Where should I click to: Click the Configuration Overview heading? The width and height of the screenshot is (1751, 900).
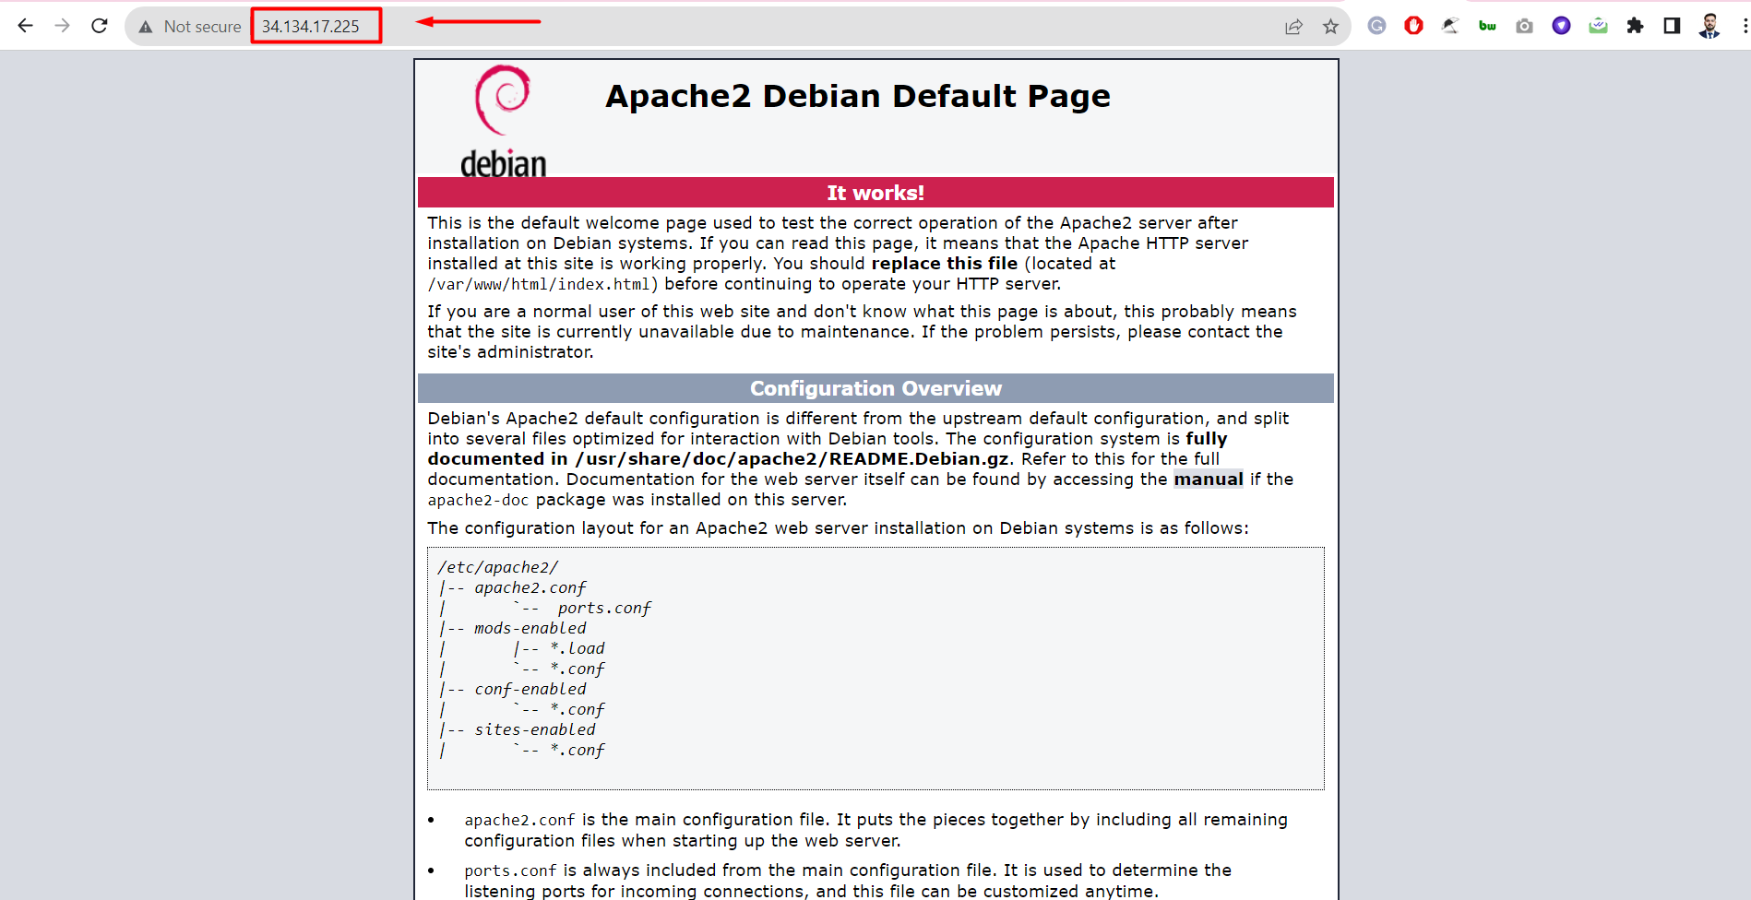pos(875,388)
